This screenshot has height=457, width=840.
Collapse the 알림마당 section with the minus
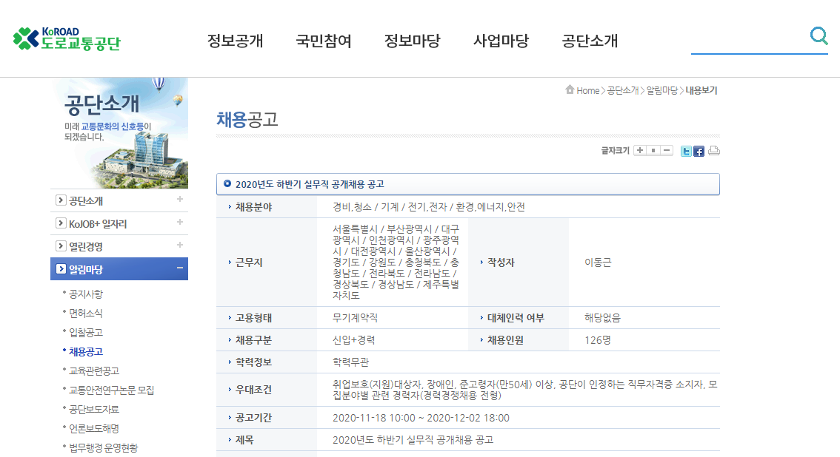click(180, 268)
